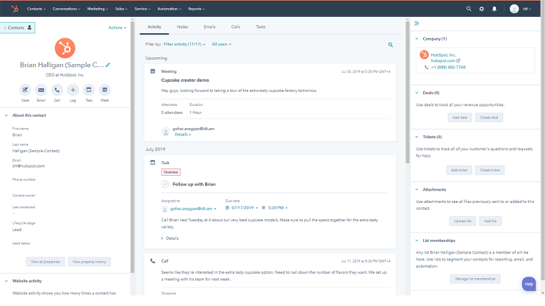Image resolution: width=545 pixels, height=306 pixels.
Task: Collapse the Company (1) section
Action: click(416, 39)
